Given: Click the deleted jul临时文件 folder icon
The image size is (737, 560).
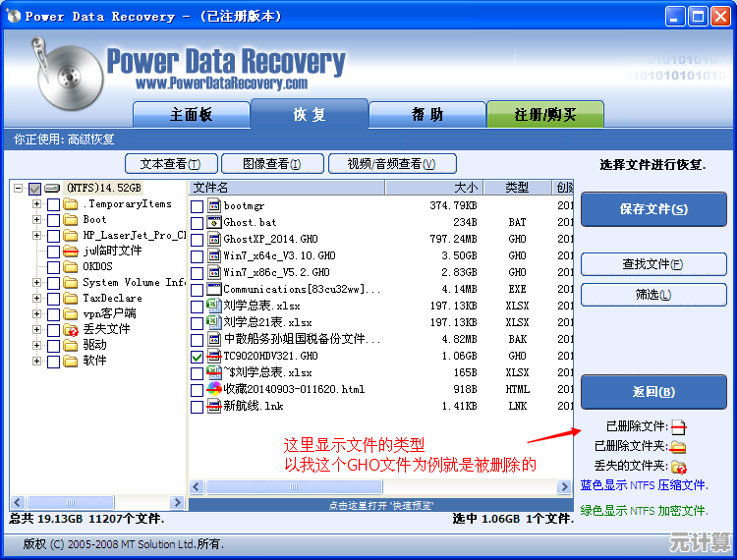Looking at the screenshot, I should tap(71, 252).
